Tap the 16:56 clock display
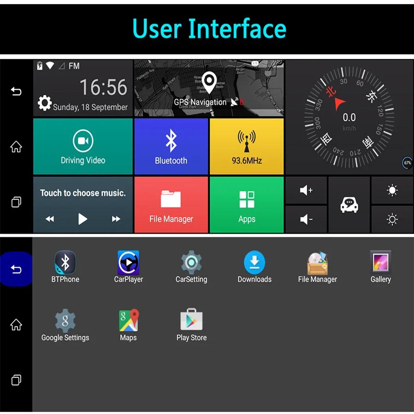This screenshot has width=414, height=414. click(x=103, y=87)
